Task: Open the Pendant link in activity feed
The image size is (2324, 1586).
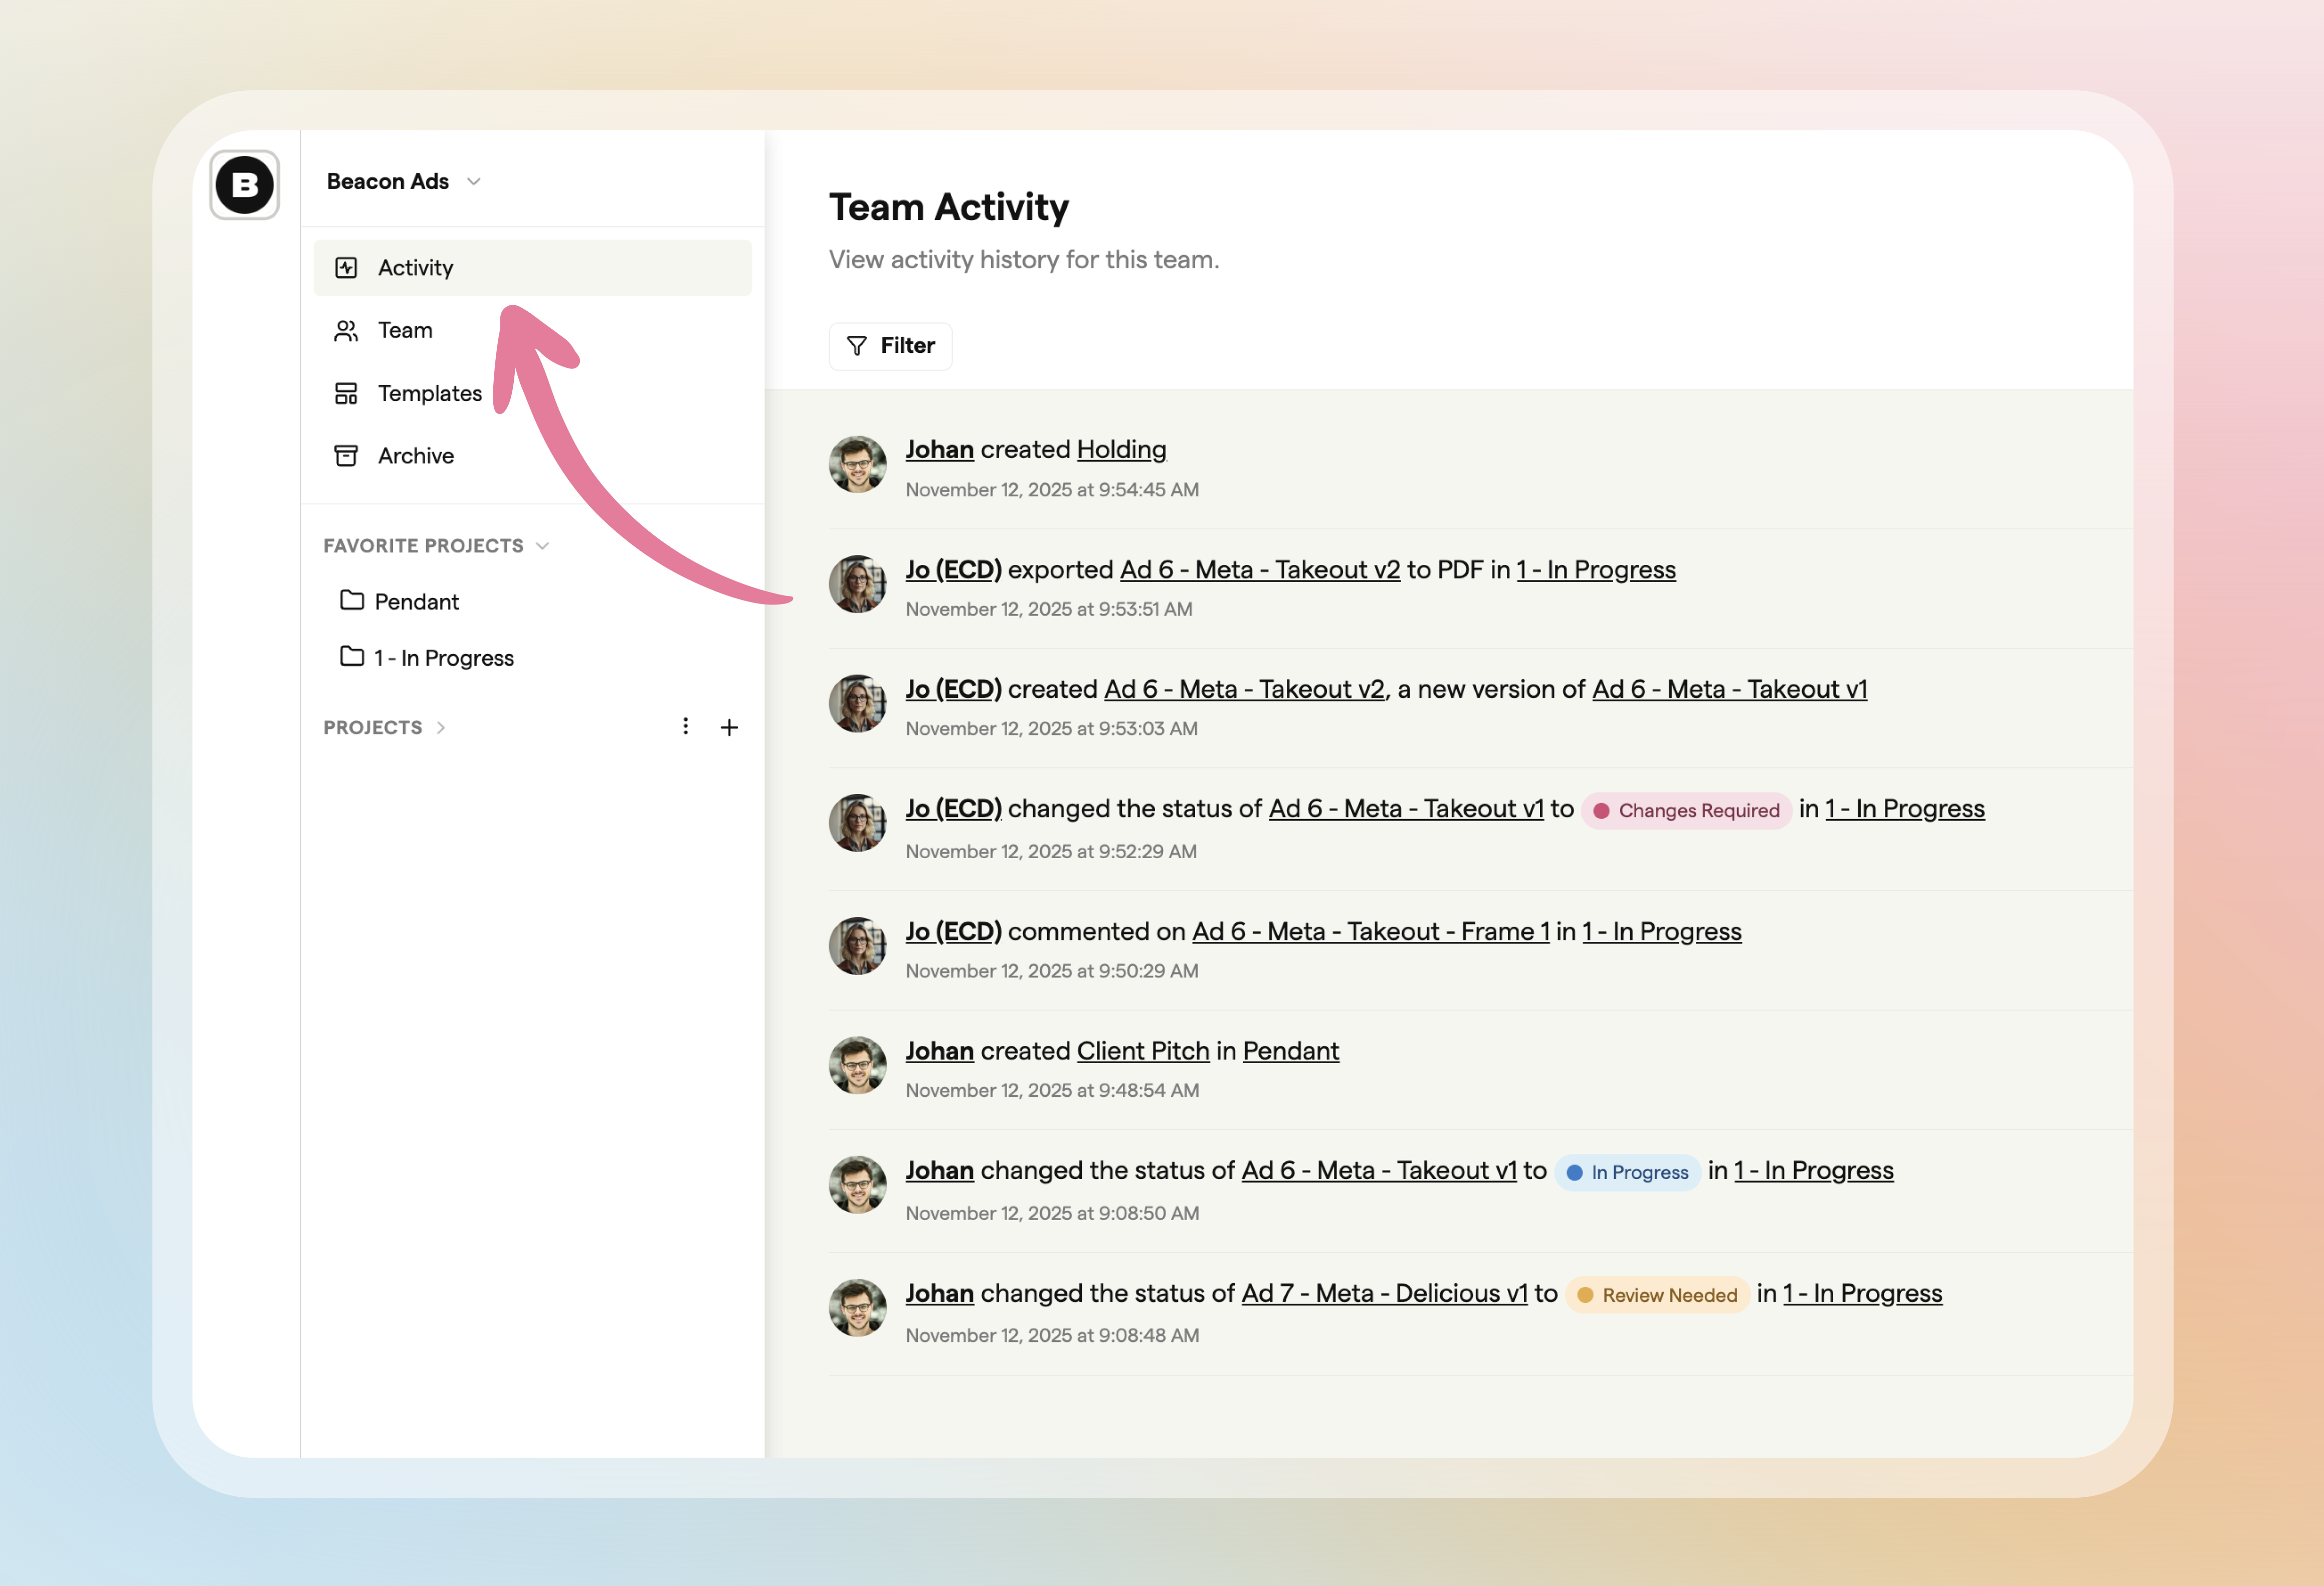Action: (x=1290, y=1051)
